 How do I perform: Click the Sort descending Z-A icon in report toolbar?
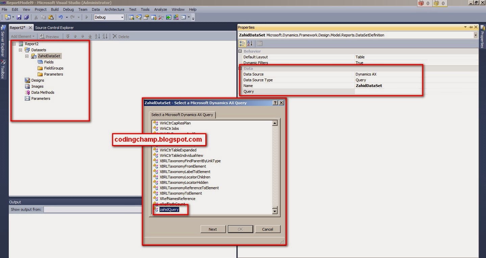pyautogui.click(x=105, y=36)
